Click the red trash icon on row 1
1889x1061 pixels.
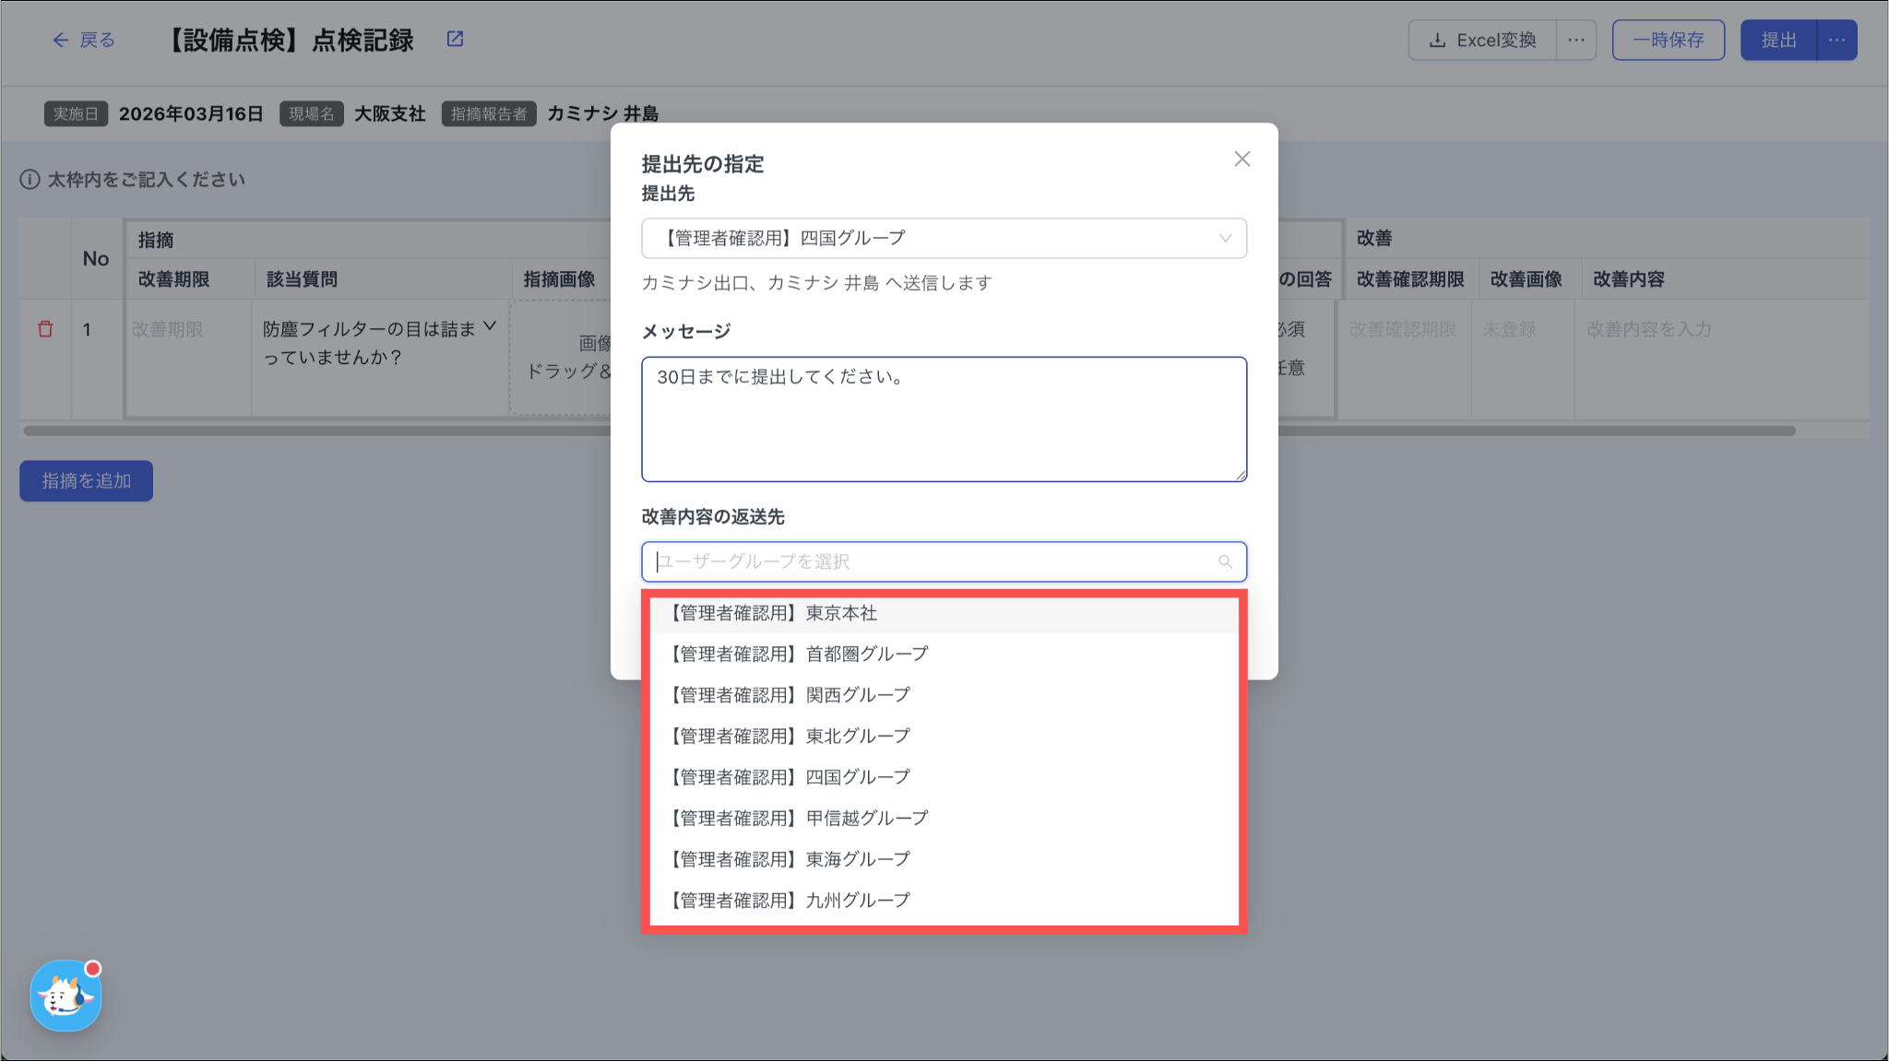tap(45, 329)
